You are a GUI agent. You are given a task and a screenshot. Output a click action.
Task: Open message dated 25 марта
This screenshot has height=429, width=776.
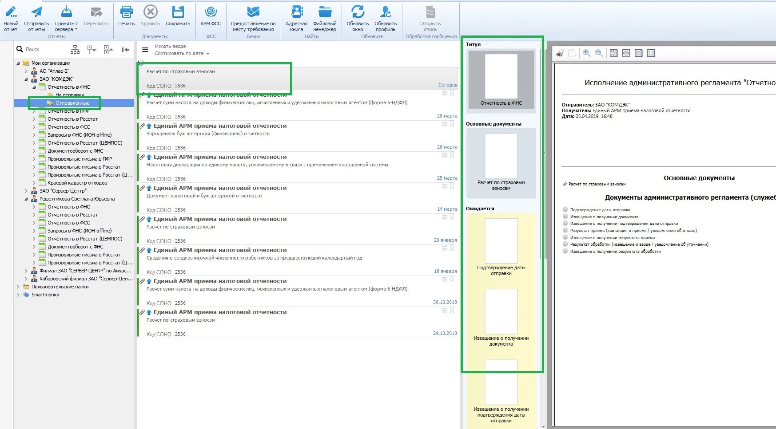tap(298, 168)
